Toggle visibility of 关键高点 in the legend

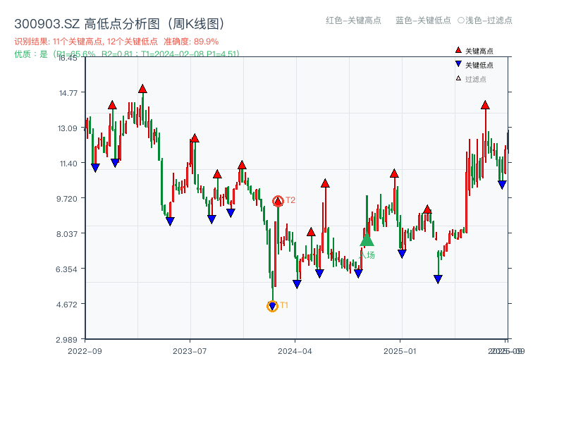click(479, 50)
